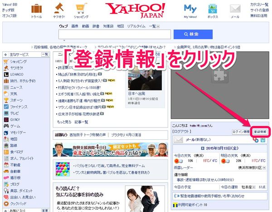Screen dimensions: 272x212
Task: Open 利用可能ポイント T-point link
Action: point(193,205)
